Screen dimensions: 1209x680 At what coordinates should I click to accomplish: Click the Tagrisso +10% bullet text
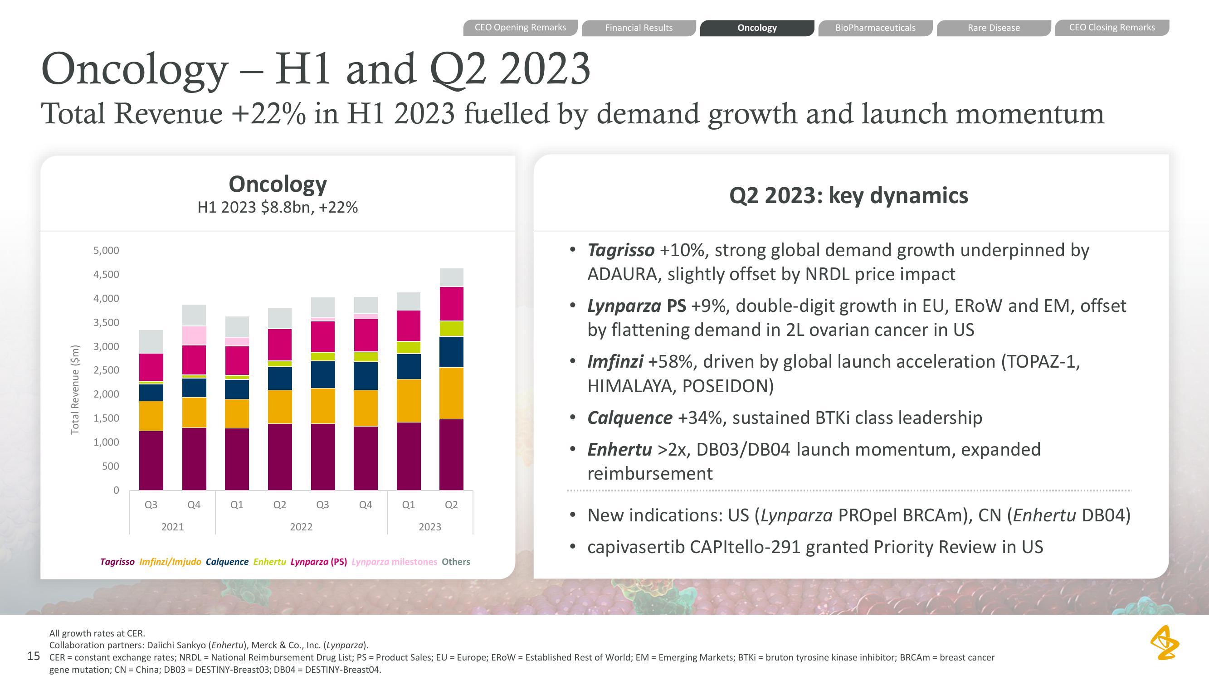coord(838,262)
